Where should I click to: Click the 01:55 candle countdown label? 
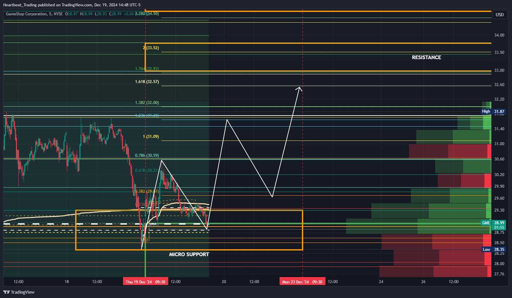[x=499, y=228]
